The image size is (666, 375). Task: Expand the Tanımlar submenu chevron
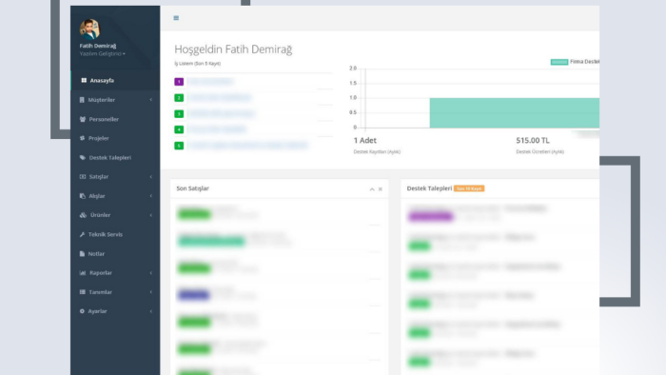(150, 292)
